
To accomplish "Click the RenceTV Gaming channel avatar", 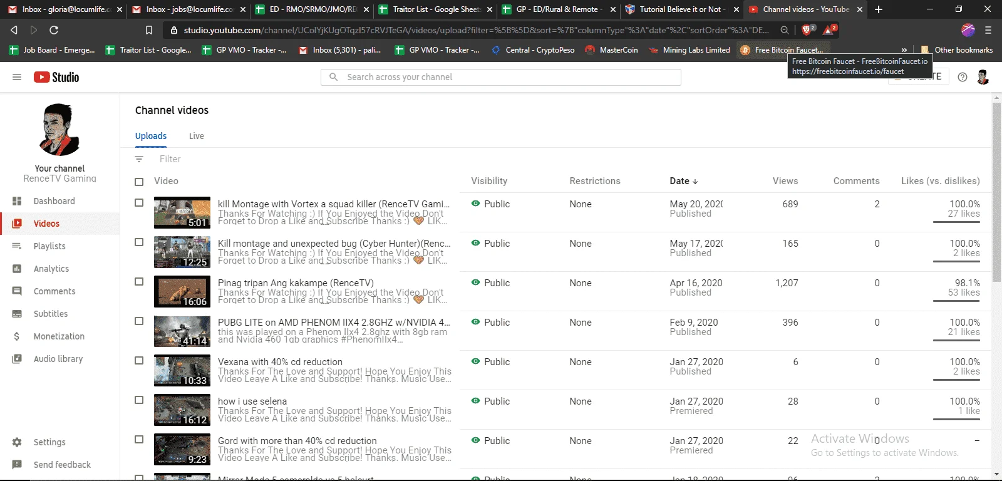I will pos(60,130).
